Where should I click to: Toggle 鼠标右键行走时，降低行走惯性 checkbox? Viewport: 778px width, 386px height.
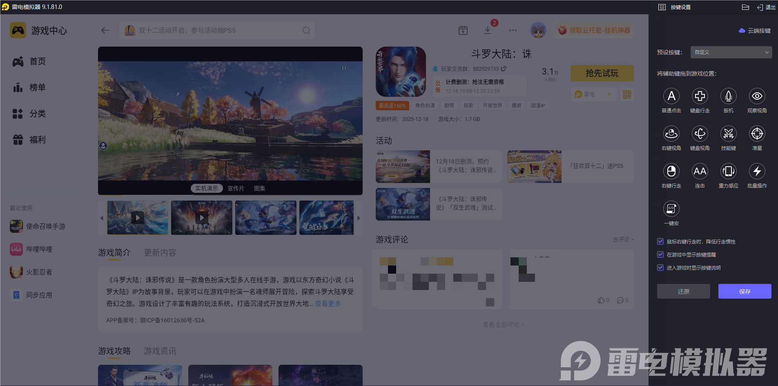point(660,241)
